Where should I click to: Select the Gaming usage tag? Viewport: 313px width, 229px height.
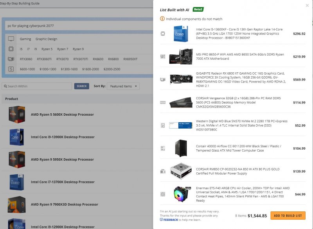25,39
